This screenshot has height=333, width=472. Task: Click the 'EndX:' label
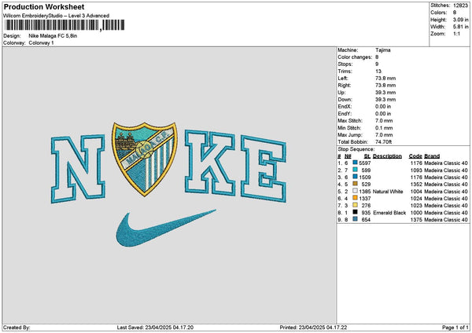(x=345, y=107)
